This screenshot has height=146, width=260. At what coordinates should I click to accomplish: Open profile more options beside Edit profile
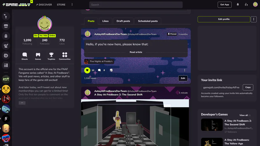click(254, 19)
